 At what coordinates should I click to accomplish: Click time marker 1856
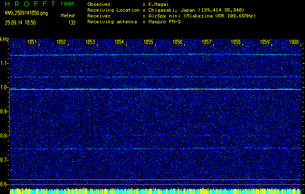(177, 42)
